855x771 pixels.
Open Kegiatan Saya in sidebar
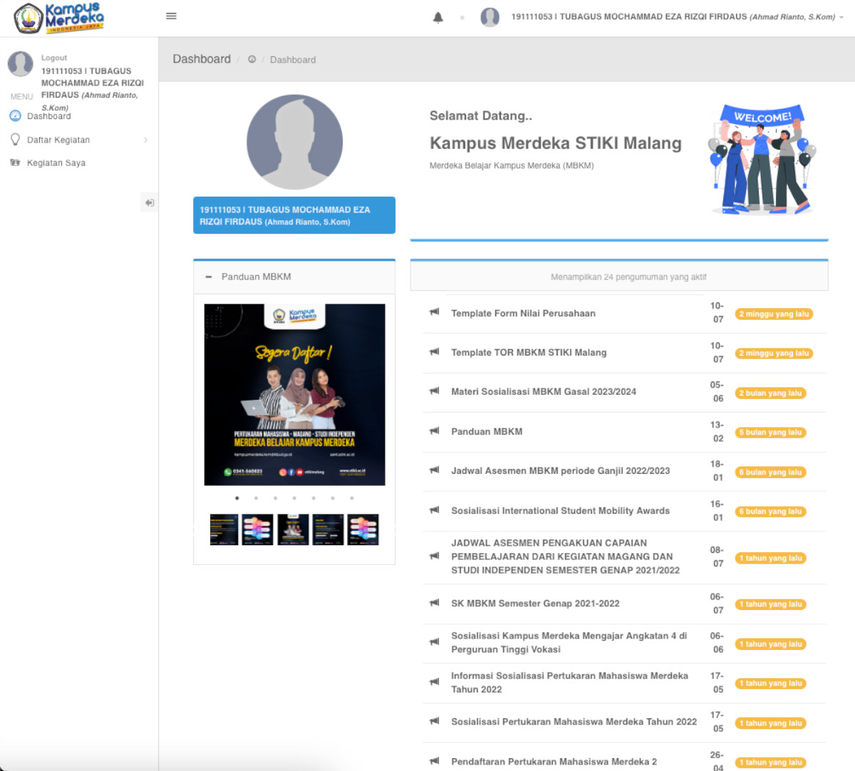(56, 163)
